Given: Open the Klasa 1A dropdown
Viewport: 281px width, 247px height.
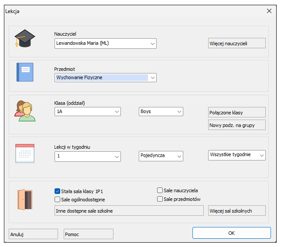Looking at the screenshot, I should click(88, 112).
